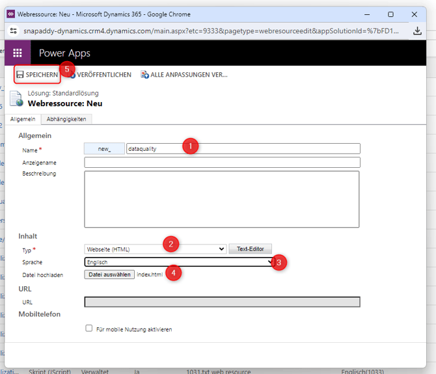This screenshot has height=374, width=436.
Task: Click the Datei auswählen file button
Action: click(109, 274)
